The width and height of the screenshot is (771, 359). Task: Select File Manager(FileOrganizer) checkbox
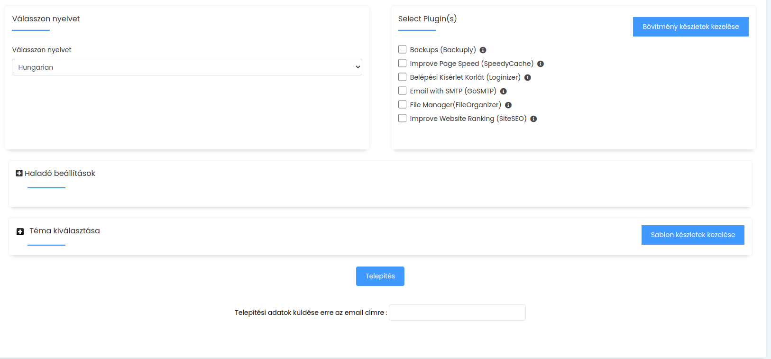click(402, 104)
